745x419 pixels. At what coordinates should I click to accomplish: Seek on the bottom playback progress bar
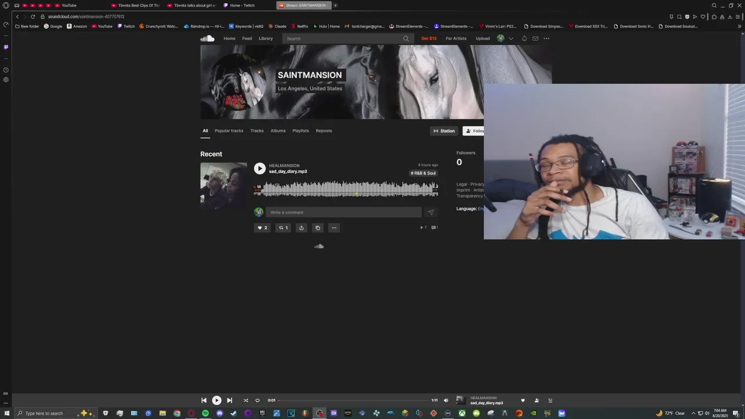click(354, 400)
